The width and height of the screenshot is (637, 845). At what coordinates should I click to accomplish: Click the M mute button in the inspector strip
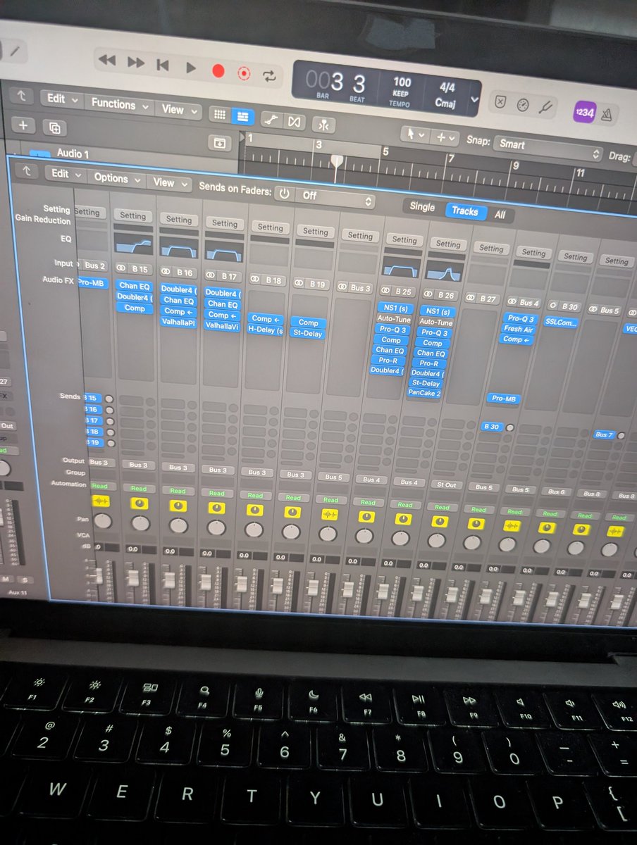tap(6, 579)
